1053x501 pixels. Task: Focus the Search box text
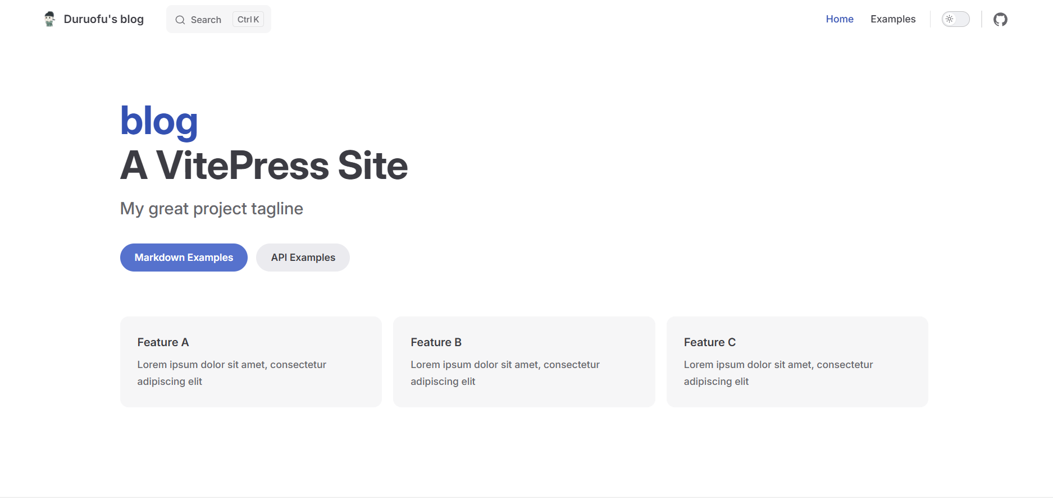(x=206, y=20)
